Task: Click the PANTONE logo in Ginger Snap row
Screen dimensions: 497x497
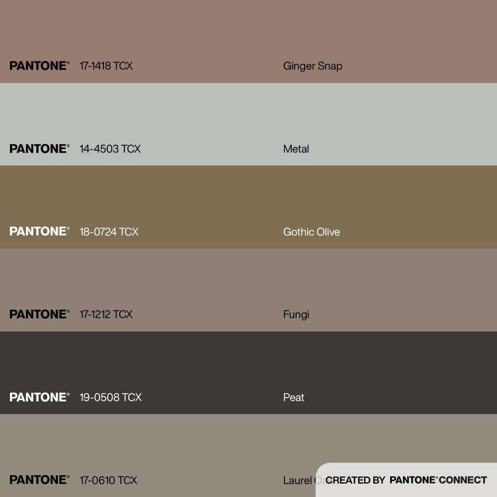Action: tap(39, 66)
